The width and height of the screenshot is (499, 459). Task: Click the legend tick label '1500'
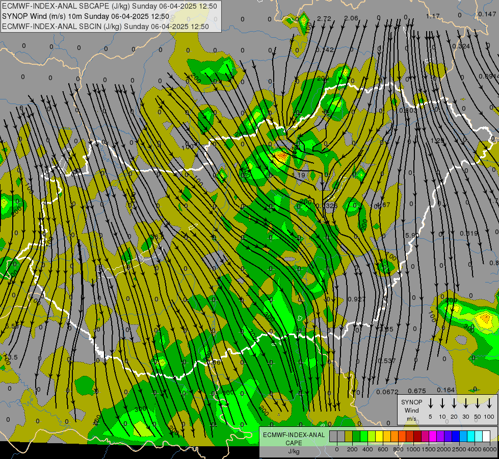pos(429,449)
